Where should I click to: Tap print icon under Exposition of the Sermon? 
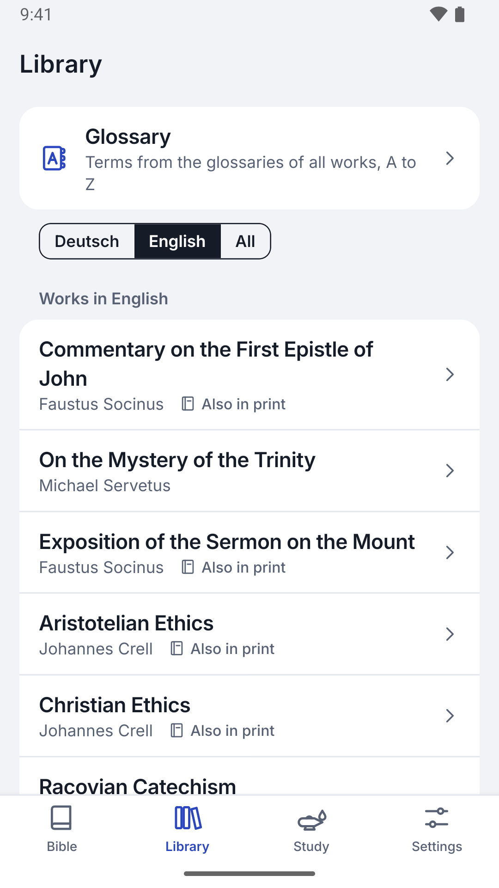point(188,567)
